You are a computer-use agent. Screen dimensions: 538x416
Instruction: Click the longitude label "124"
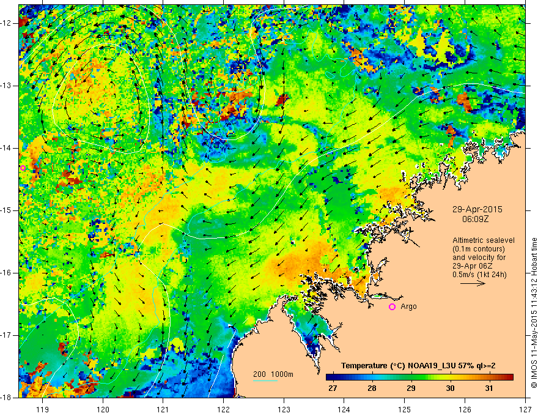(x=344, y=409)
